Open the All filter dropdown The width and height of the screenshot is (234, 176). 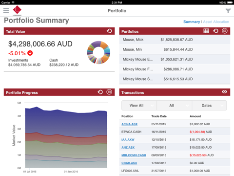click(x=174, y=106)
